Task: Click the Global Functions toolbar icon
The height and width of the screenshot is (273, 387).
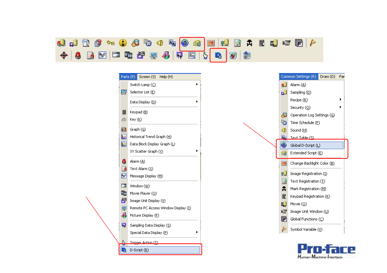Action: [299, 43]
